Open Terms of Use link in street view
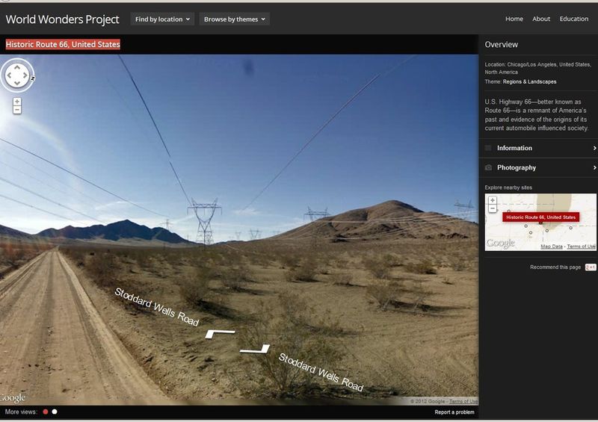This screenshot has width=598, height=422. (x=463, y=401)
